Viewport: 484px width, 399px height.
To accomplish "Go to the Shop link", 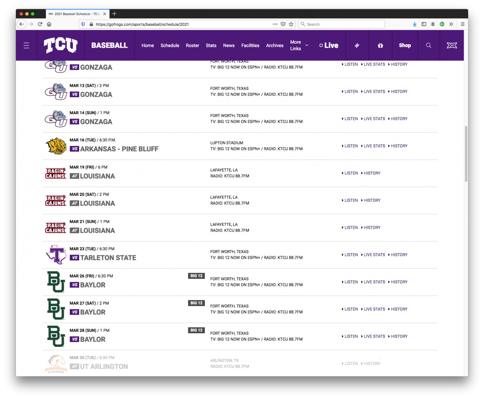I will (x=405, y=45).
